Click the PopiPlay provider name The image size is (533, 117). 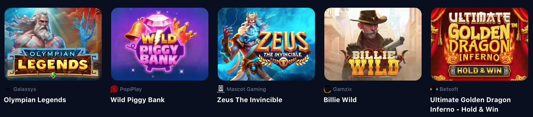coord(131,89)
